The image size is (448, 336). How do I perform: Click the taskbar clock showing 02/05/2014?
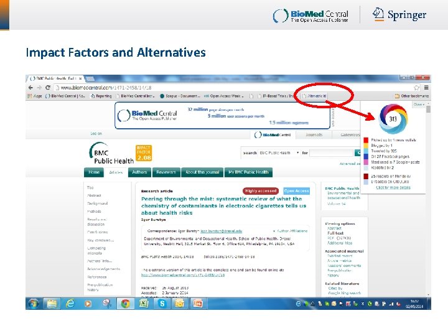coord(414,304)
